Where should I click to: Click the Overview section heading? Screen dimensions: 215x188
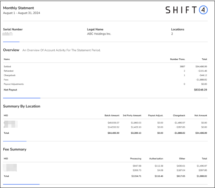point(11,50)
